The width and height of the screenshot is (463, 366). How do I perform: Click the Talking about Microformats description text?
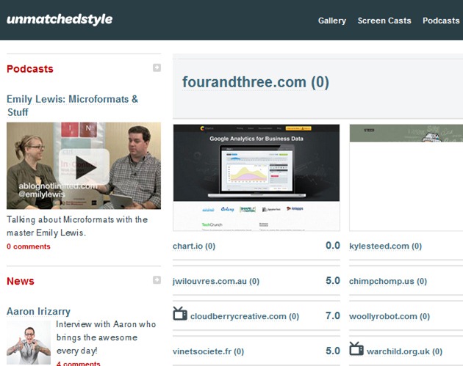click(x=77, y=226)
